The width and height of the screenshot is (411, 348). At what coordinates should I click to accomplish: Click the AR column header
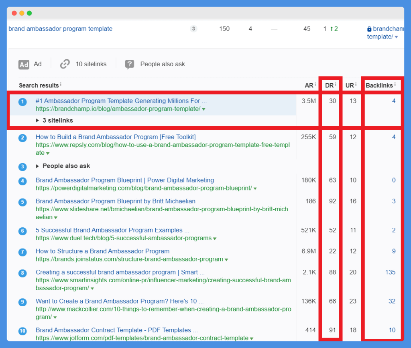309,85
